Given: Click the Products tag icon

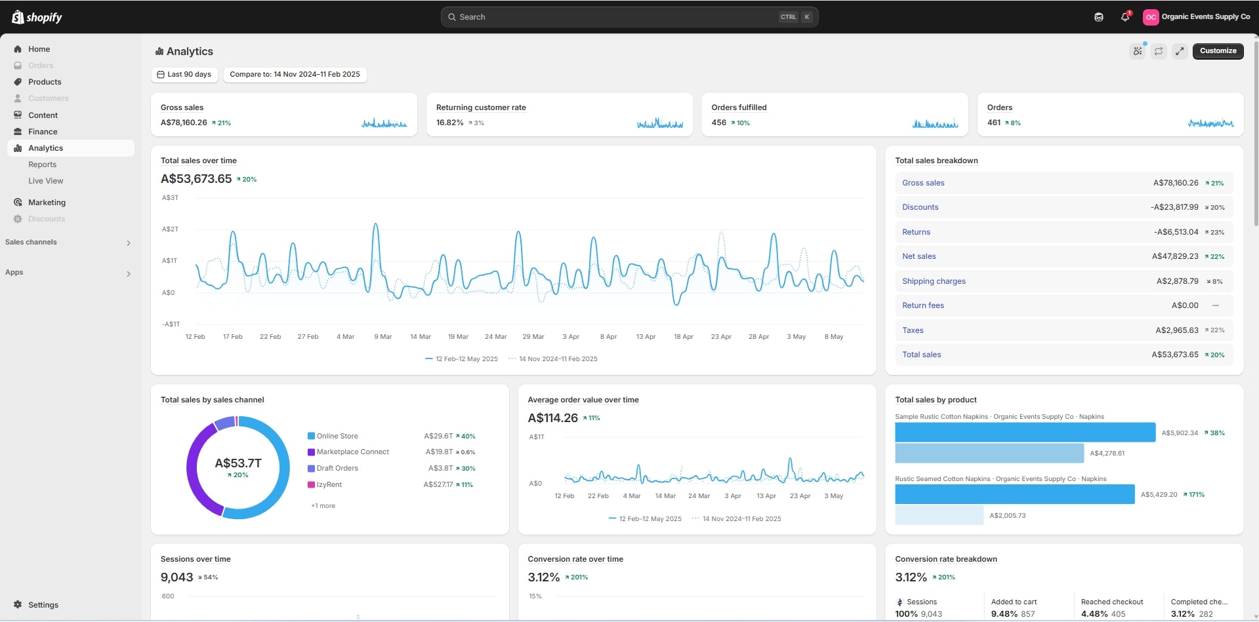Looking at the screenshot, I should click(x=18, y=82).
